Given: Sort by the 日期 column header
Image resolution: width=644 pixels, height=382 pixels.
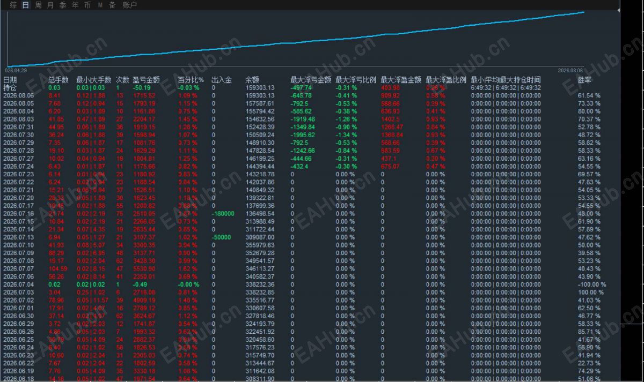Looking at the screenshot, I should coord(10,80).
